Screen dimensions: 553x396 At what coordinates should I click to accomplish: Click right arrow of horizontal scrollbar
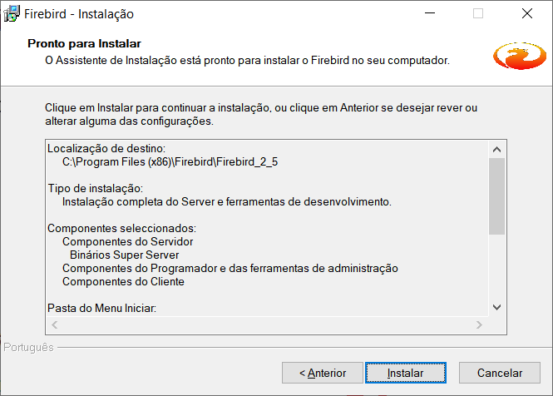479,324
